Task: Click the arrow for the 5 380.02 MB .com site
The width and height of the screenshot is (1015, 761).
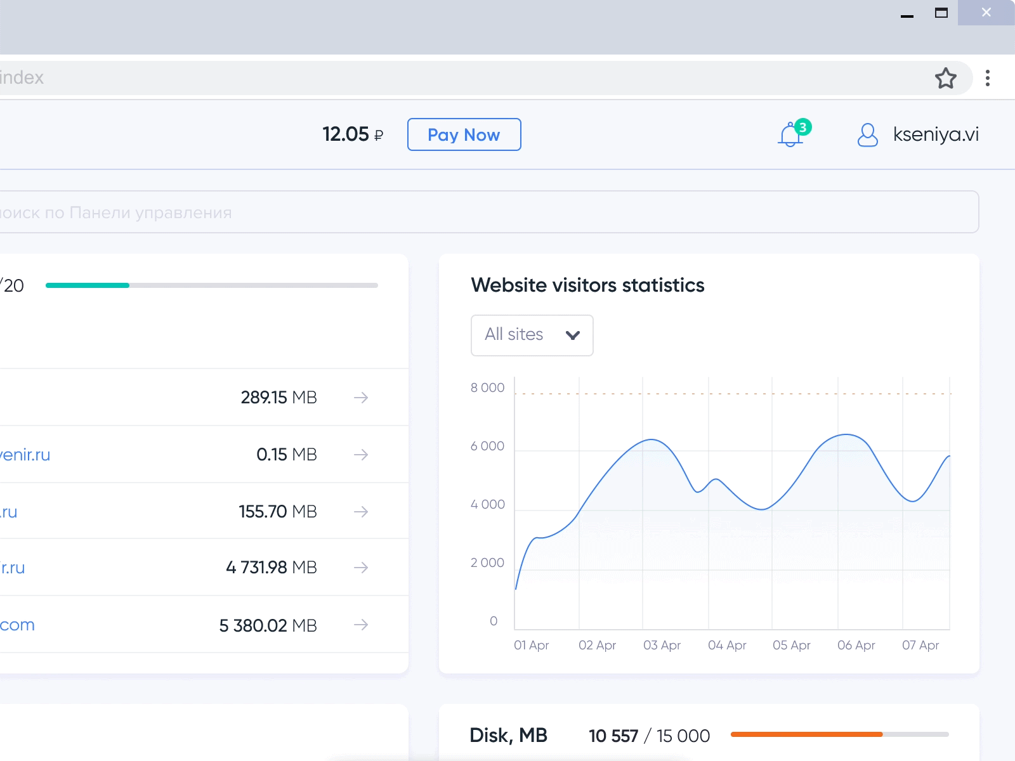Action: [360, 625]
